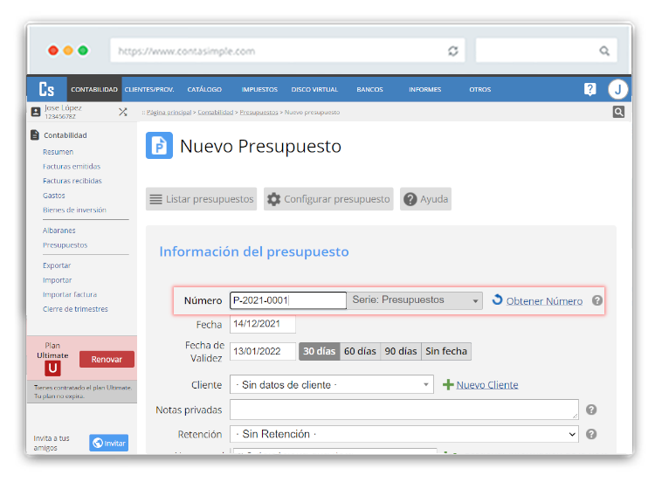Select 30 días validity option
This screenshot has height=482, width=655.
point(319,351)
